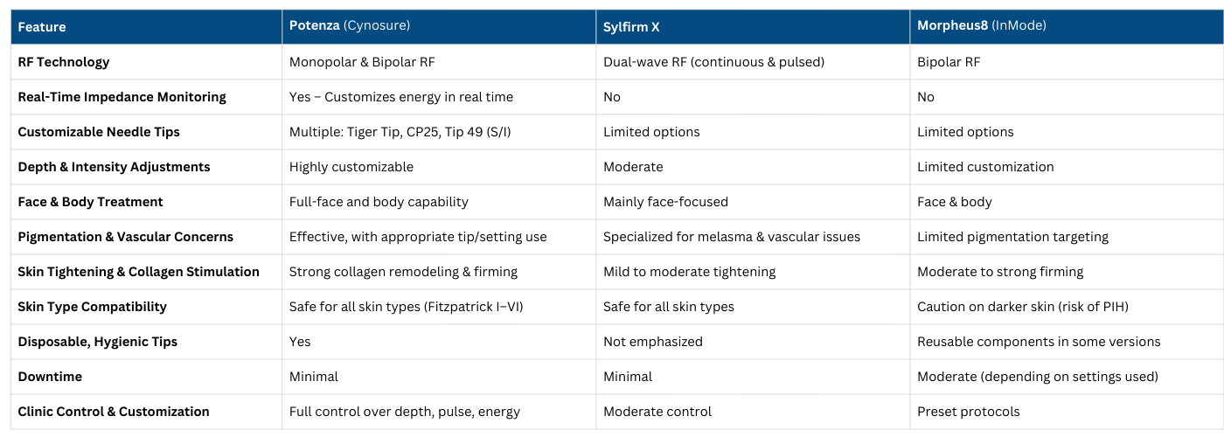This screenshot has height=437, width=1224.
Task: Click the Potenza (Cynosure) column header
Action: click(x=350, y=26)
